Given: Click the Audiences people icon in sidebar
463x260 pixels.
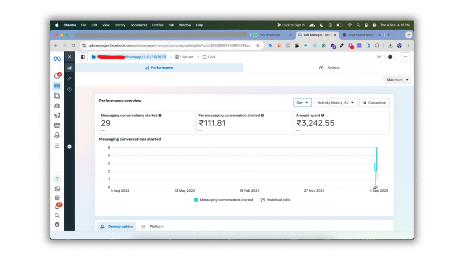Looking at the screenshot, I should [57, 106].
